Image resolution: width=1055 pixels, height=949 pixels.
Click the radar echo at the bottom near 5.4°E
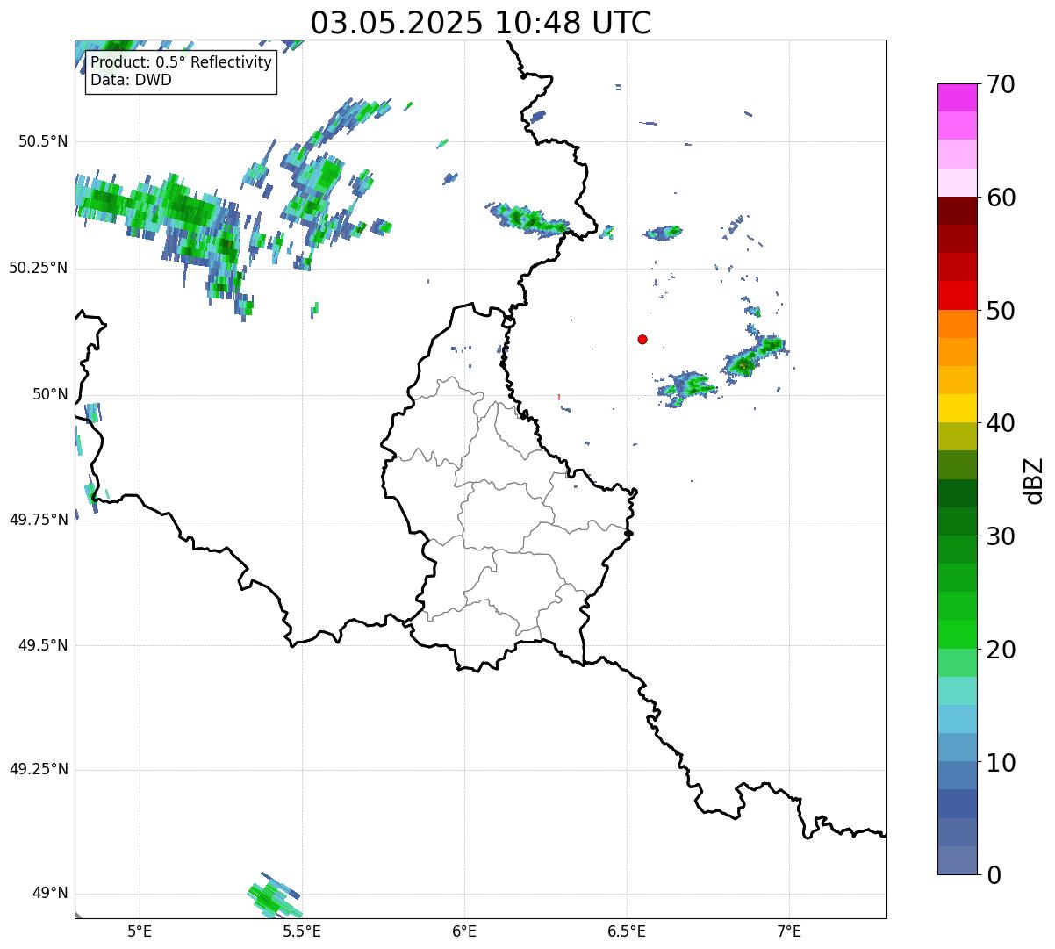[274, 895]
